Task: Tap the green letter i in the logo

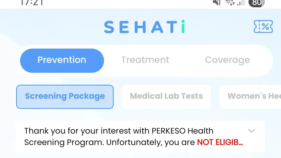Action: click(x=183, y=27)
